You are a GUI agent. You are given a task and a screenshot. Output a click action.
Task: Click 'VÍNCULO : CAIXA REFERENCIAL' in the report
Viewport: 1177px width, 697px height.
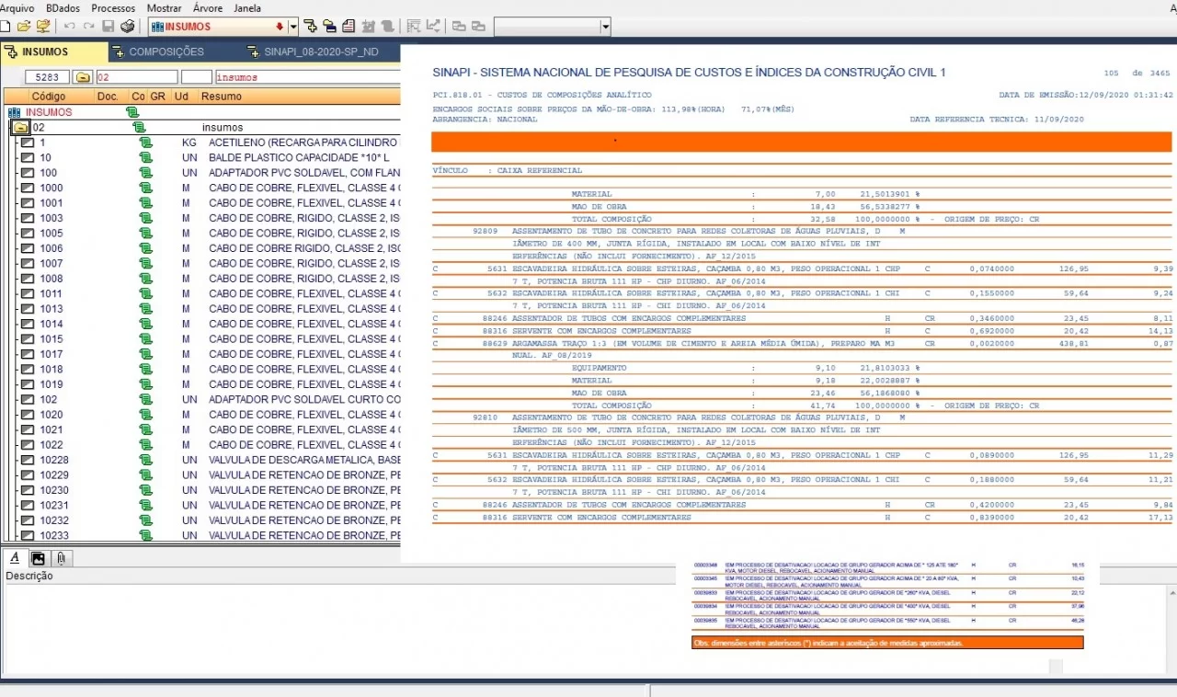click(x=507, y=170)
